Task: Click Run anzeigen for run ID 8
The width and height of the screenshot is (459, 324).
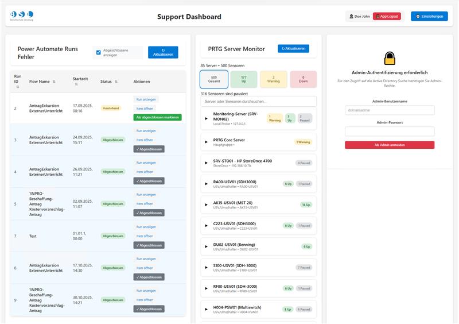Action: coord(146,259)
